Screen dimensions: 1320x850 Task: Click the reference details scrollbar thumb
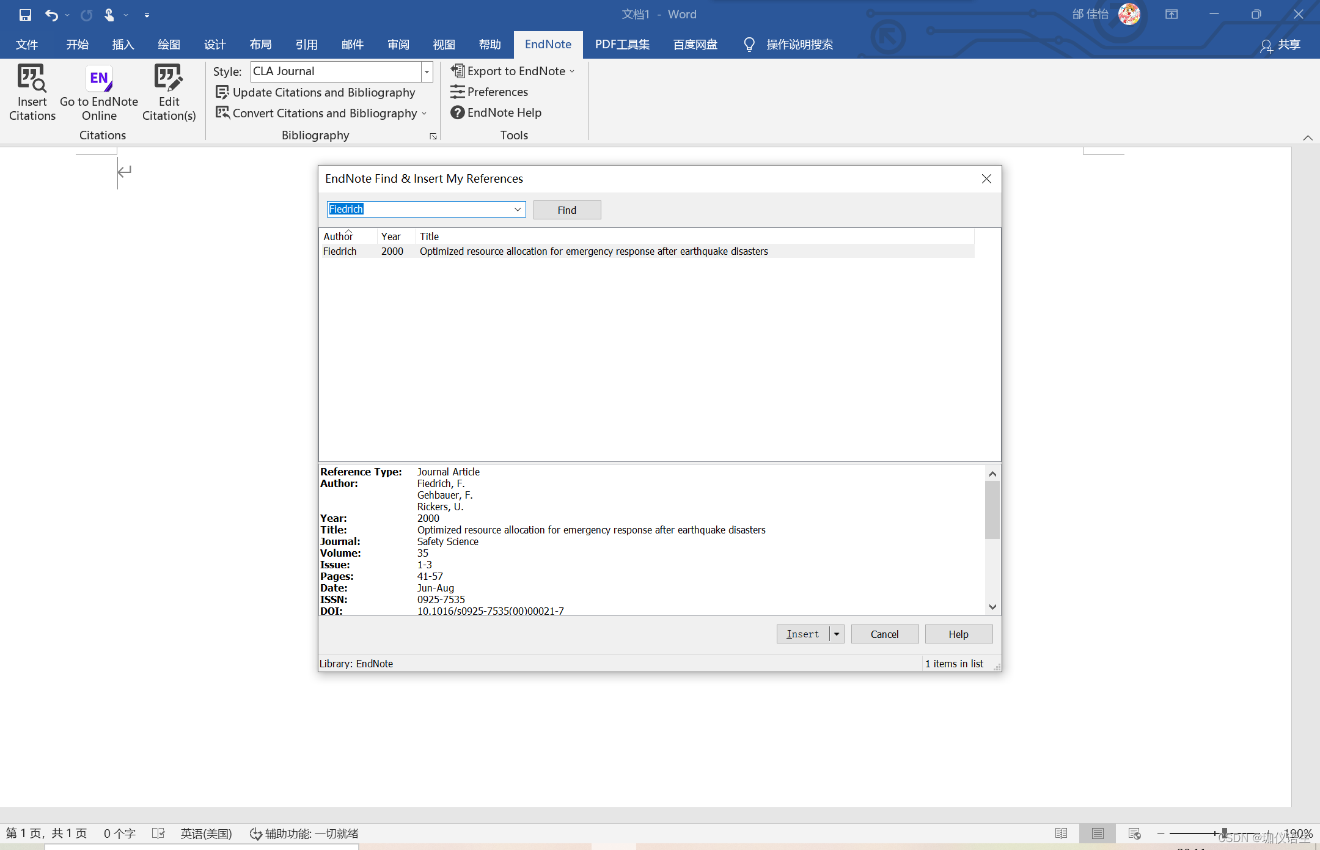(992, 510)
